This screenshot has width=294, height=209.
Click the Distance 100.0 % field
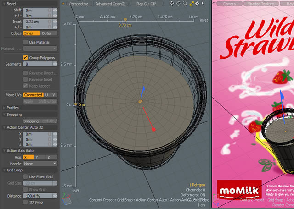38,196
